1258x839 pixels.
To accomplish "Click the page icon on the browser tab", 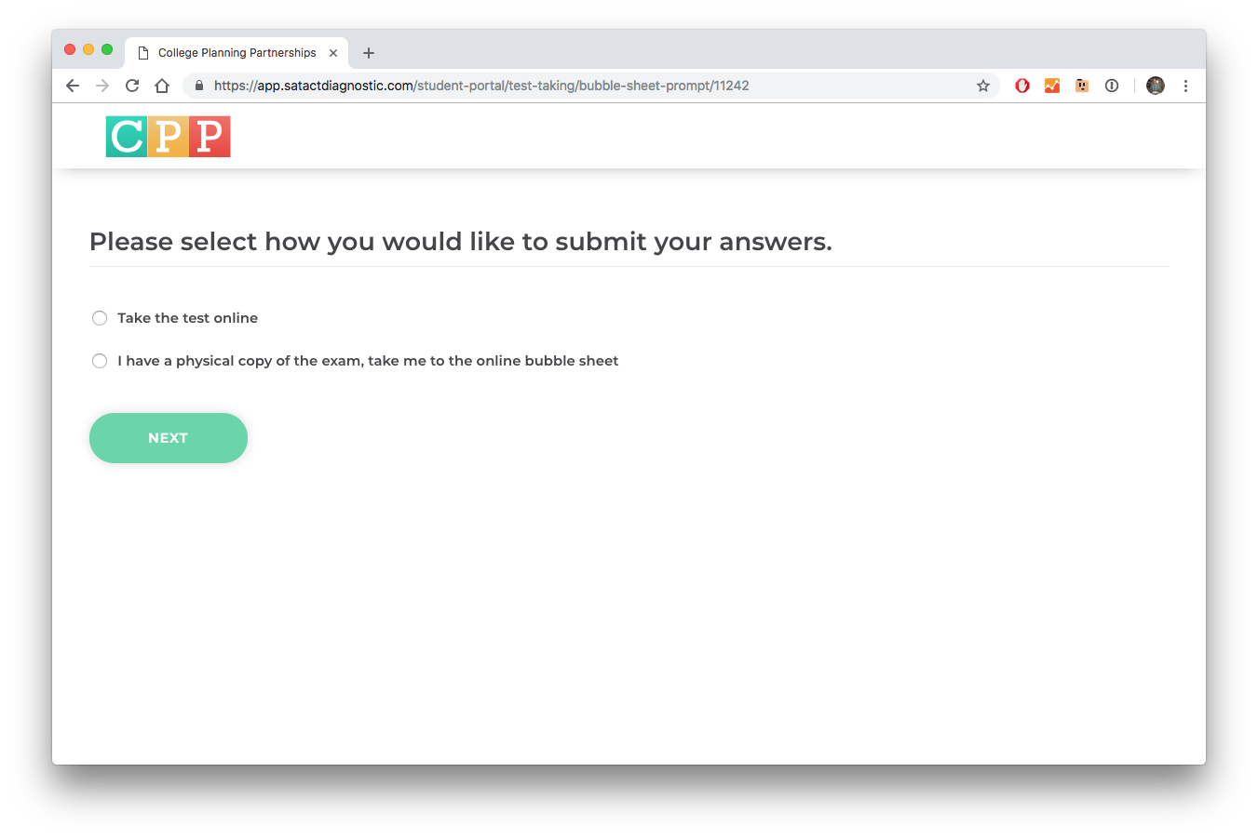I will pyautogui.click(x=143, y=53).
